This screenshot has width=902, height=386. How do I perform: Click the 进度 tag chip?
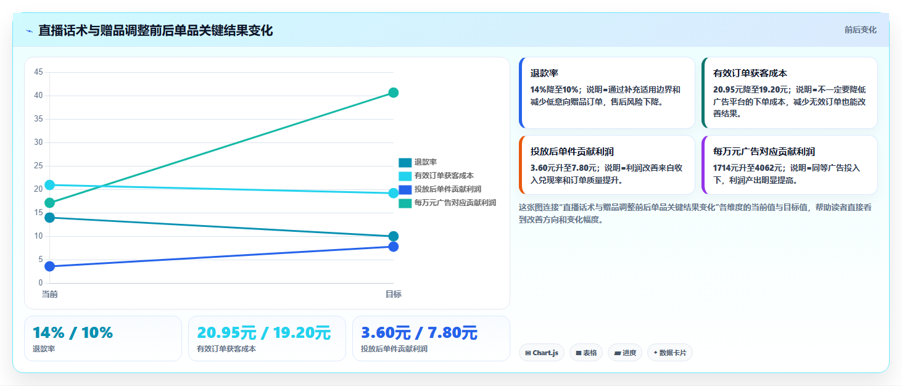click(625, 353)
